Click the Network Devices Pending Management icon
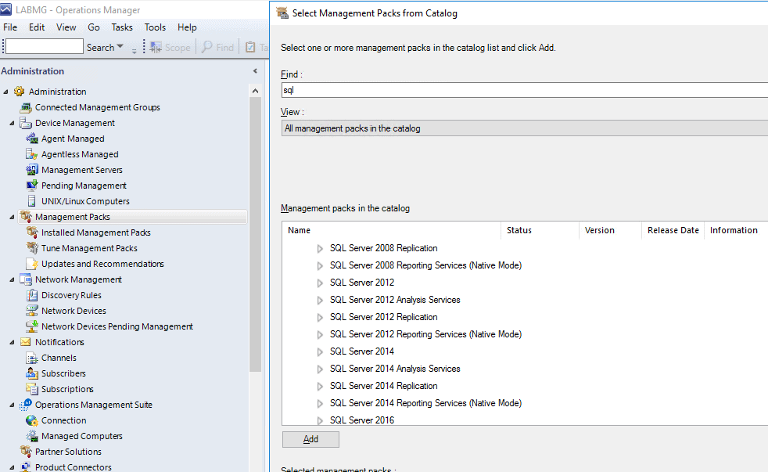Screen dimensions: 768x472 coord(32,326)
